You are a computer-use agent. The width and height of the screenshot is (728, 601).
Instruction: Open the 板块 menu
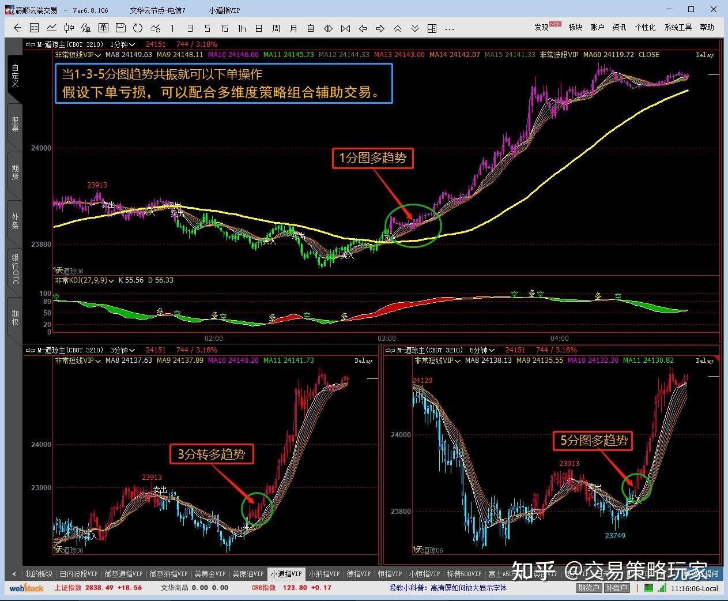click(575, 27)
